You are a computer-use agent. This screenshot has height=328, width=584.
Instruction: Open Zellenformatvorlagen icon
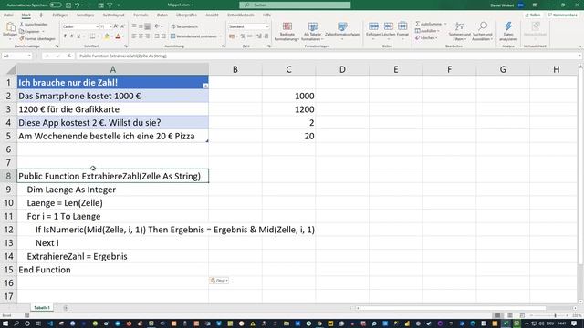click(342, 26)
